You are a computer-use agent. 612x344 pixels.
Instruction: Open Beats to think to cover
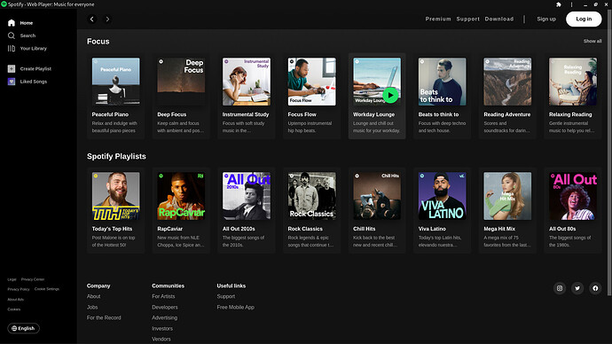(443, 82)
